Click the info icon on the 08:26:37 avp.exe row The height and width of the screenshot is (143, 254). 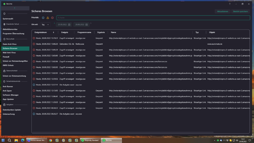coord(34,114)
